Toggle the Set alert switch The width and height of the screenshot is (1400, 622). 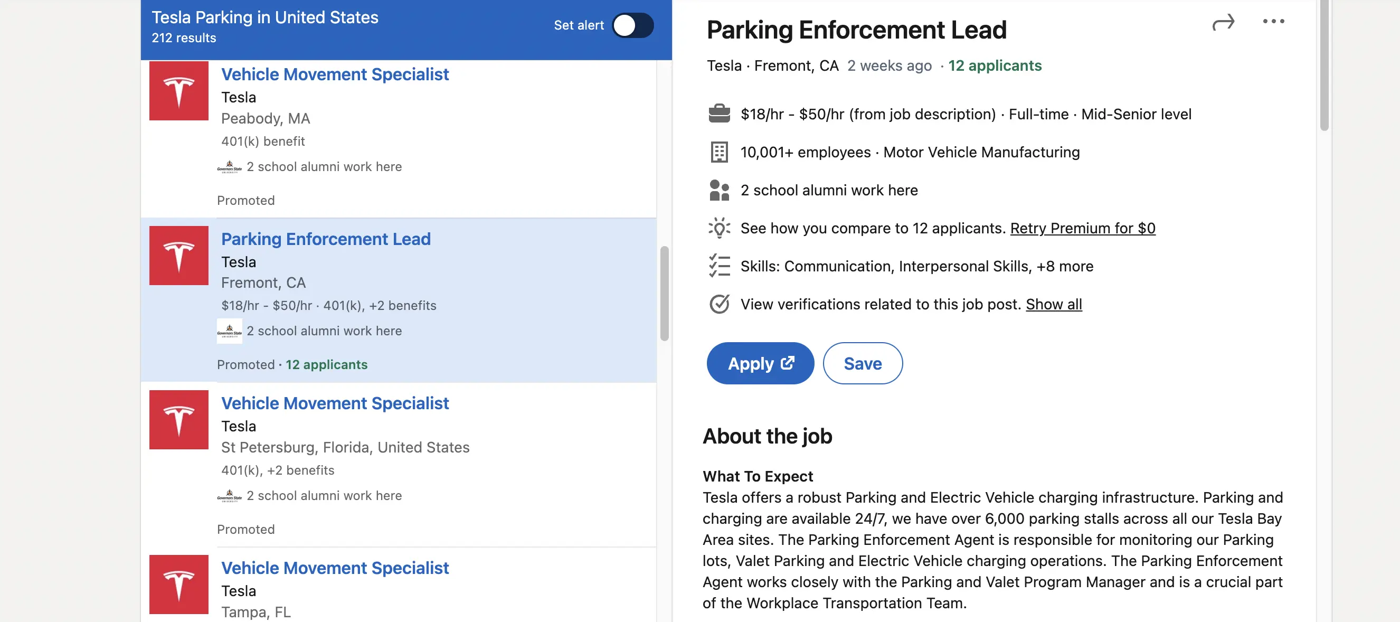[x=632, y=25]
